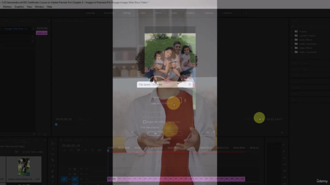Select the Slip tool
The width and height of the screenshot is (330, 185).
click(x=53, y=165)
